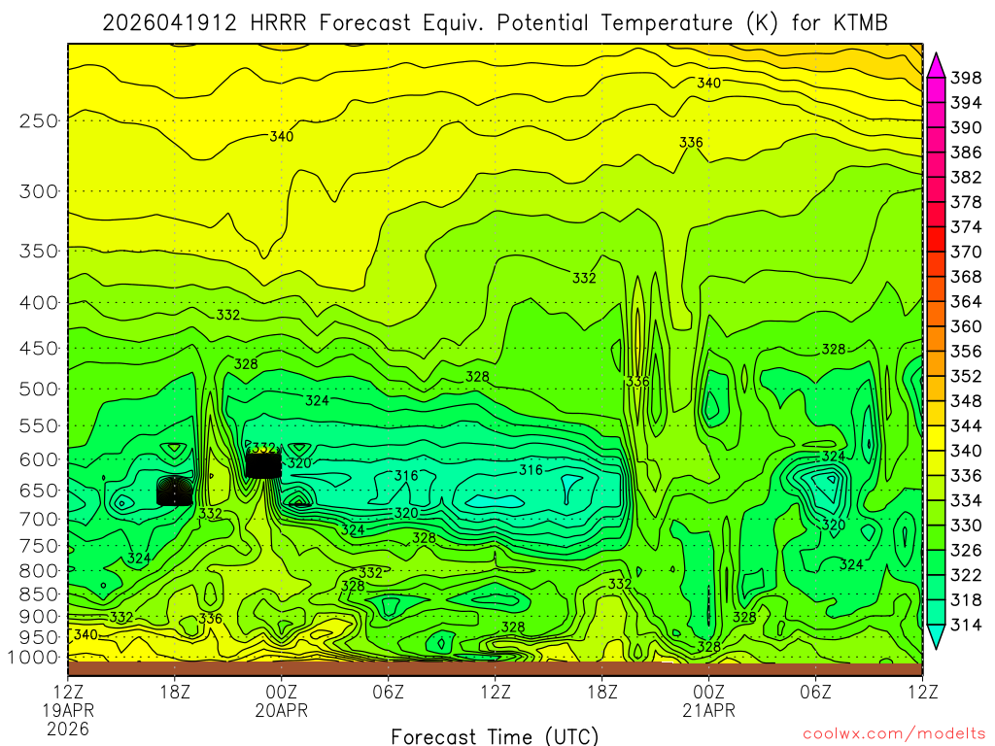Screen dimensions: 995x746
Task: Select the 400 pressure axis label
Action: 39,303
